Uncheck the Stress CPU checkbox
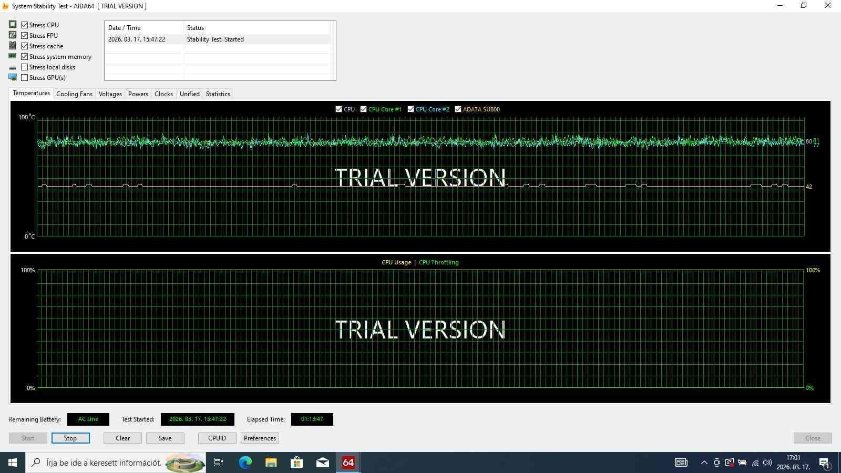This screenshot has width=841, height=473. (x=25, y=25)
